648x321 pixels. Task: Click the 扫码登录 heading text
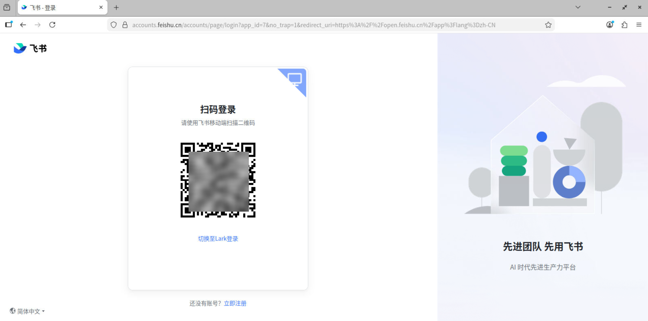(x=218, y=109)
